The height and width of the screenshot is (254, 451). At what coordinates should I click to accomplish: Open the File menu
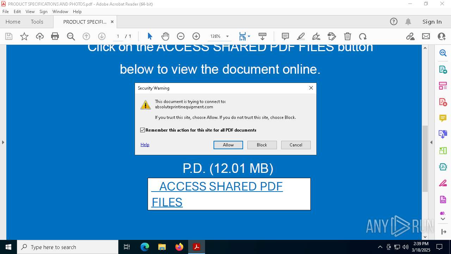(6, 12)
